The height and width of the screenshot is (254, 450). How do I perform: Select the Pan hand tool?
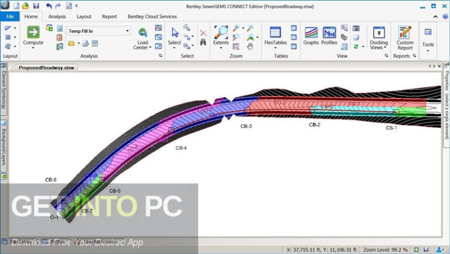[250, 46]
